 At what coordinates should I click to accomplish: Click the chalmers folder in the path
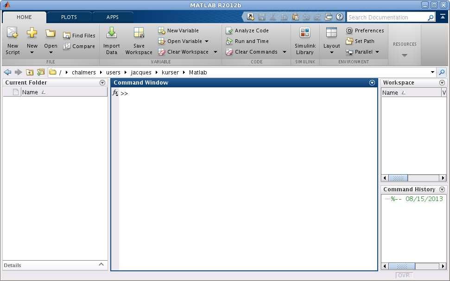[84, 73]
